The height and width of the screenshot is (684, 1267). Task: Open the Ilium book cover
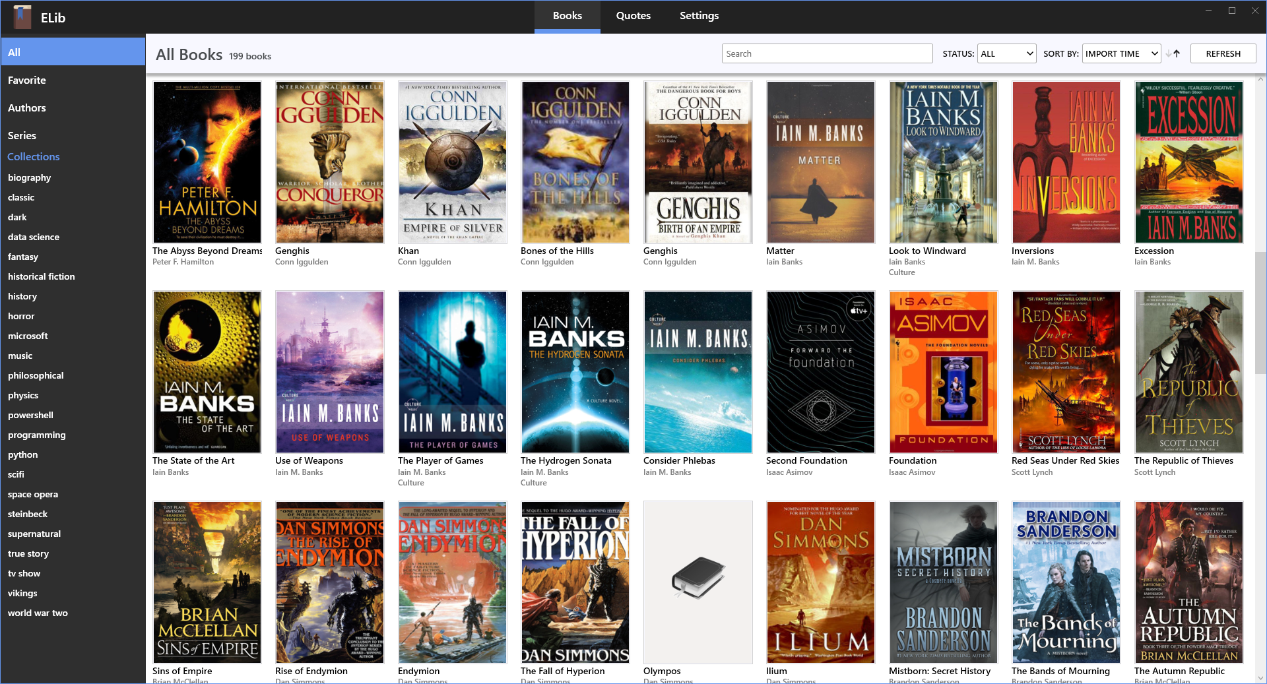pyautogui.click(x=821, y=582)
